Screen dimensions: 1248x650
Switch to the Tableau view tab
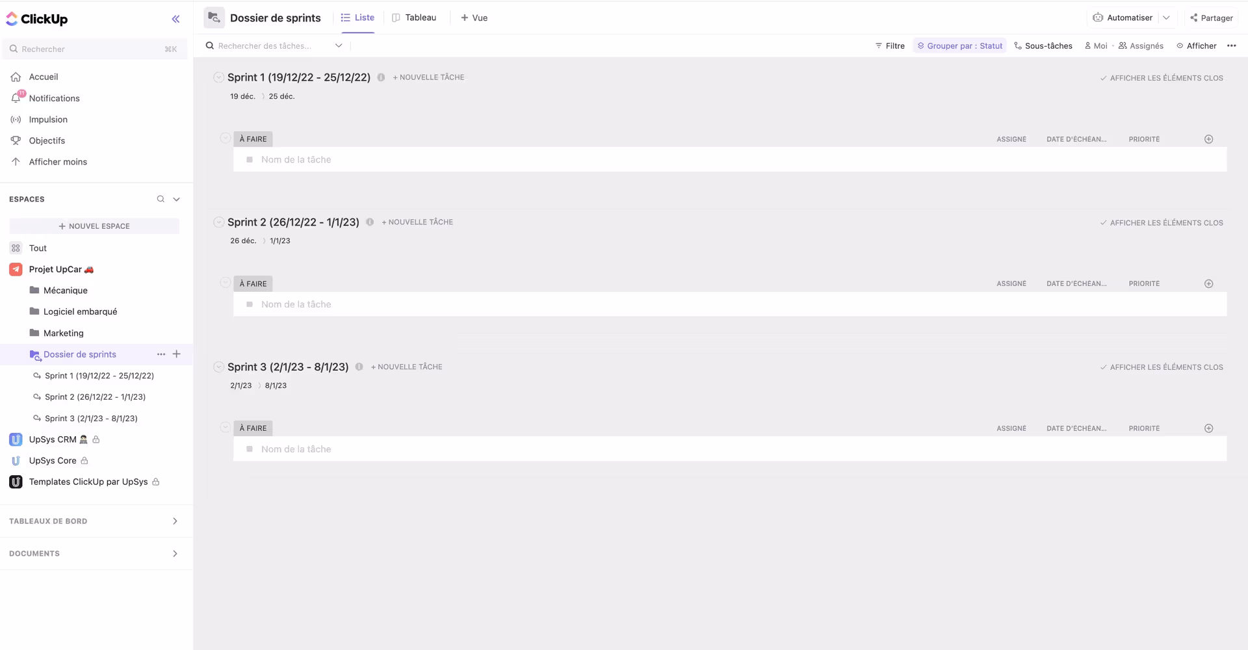tap(414, 18)
